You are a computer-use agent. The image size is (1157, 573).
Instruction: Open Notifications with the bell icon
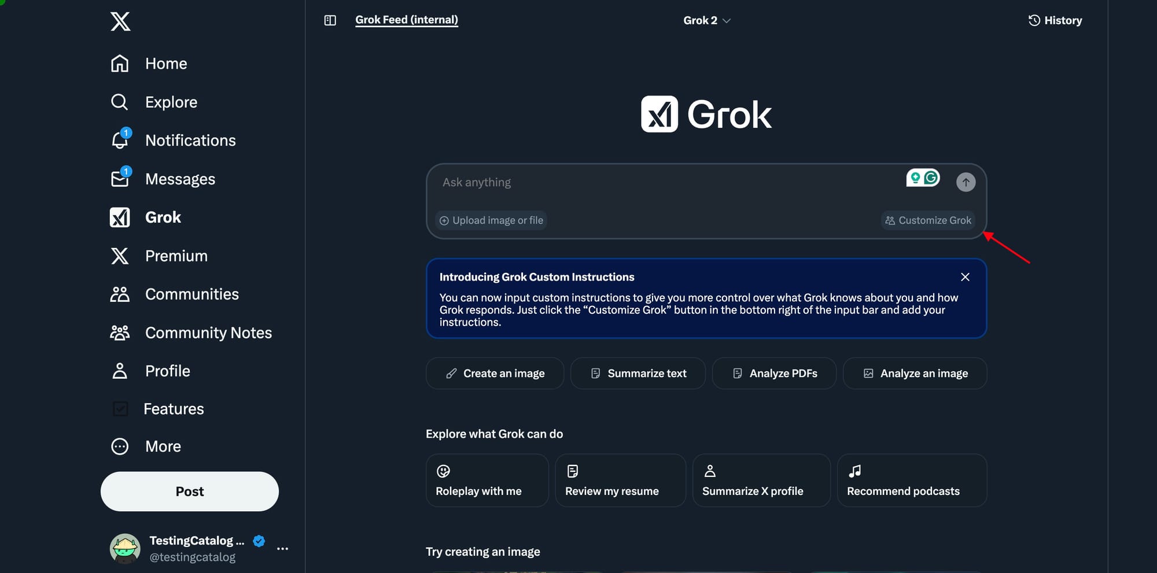coord(173,141)
